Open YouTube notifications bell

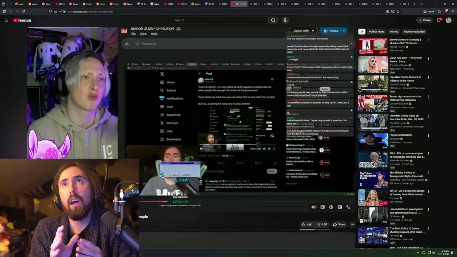pos(439,20)
